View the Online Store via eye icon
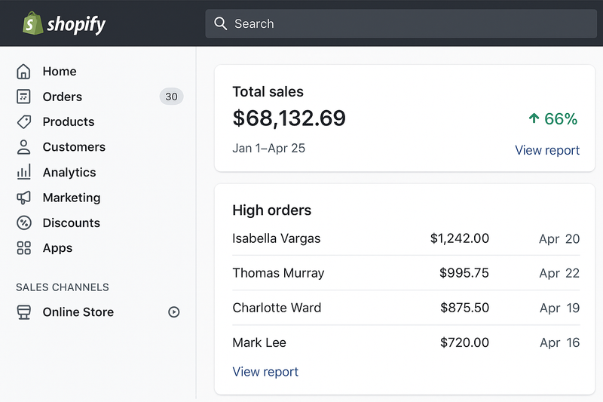This screenshot has width=603, height=402. click(174, 312)
